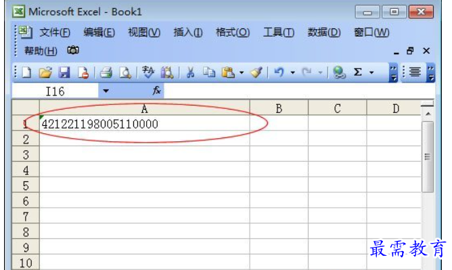Select row 5 header
Viewport: 452px width, 270px height.
pos(26,185)
